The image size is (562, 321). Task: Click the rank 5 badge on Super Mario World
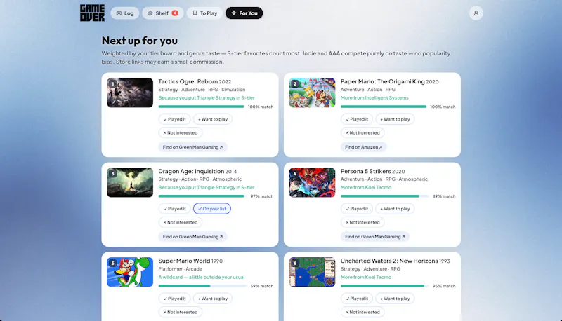[112, 264]
